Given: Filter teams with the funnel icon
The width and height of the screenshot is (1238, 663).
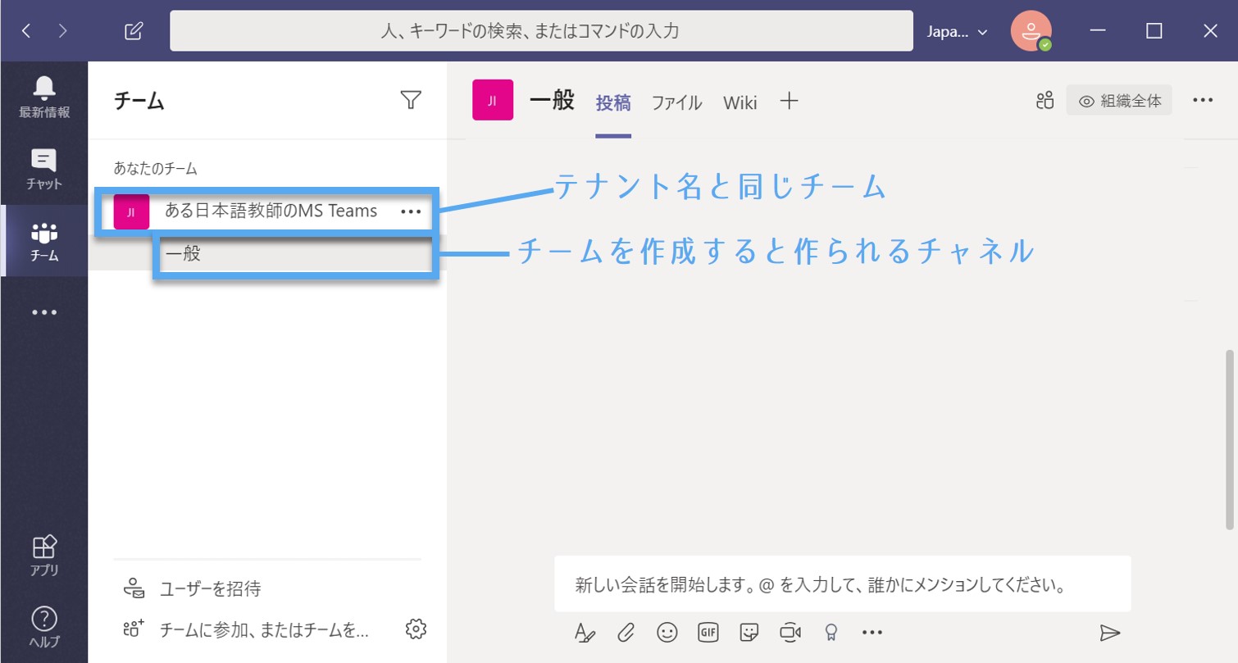Looking at the screenshot, I should tap(411, 100).
